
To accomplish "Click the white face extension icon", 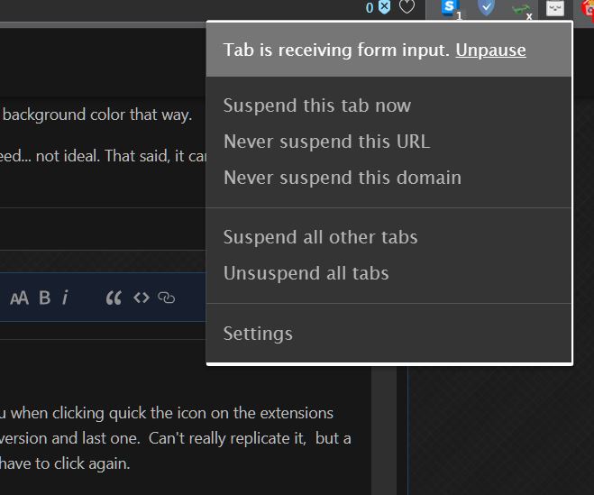I will (x=555, y=8).
